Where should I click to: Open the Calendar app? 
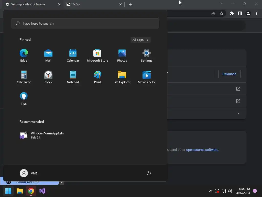(x=73, y=56)
